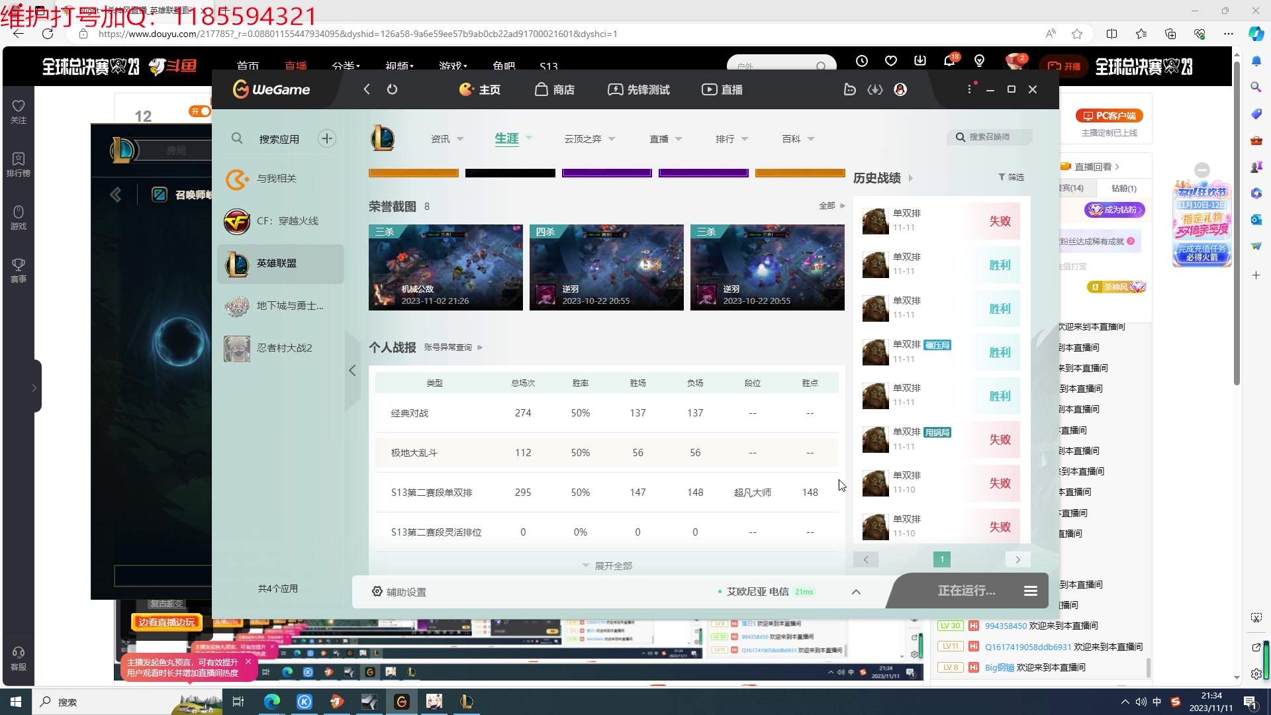Open 辅助设置 via the gear icon
This screenshot has width=1271, height=715.
(377, 591)
